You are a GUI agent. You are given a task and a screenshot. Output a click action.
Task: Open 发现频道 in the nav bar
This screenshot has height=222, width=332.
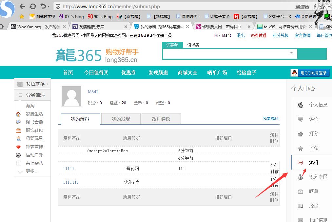(158, 73)
